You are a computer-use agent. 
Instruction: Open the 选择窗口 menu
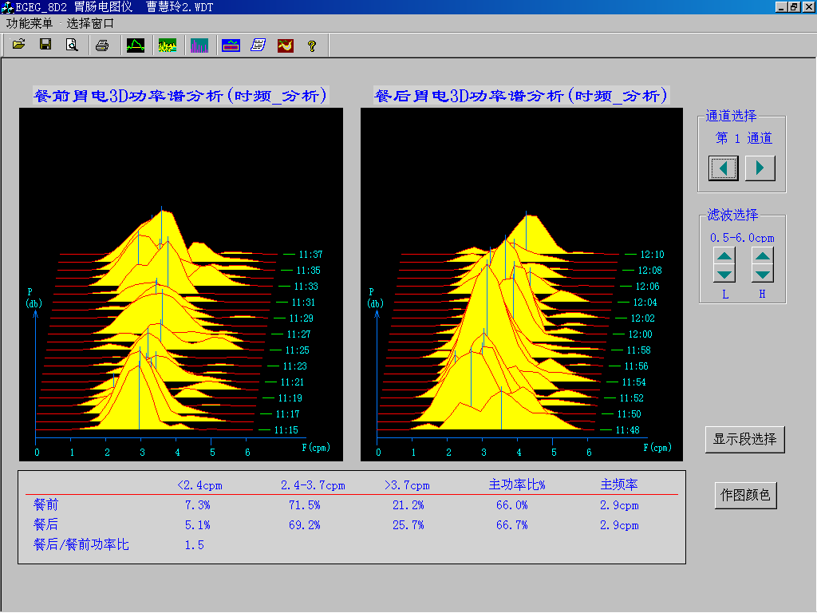(x=90, y=24)
